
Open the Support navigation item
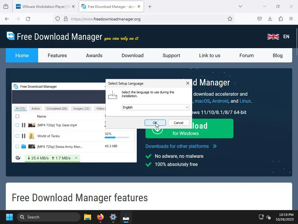pyautogui.click(x=171, y=55)
